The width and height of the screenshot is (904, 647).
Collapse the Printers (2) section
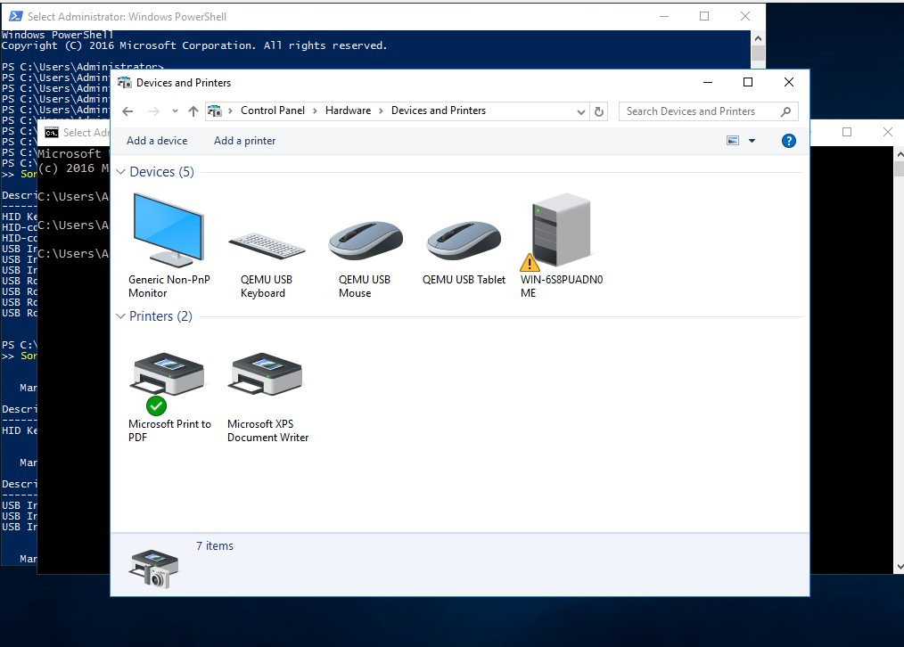click(120, 315)
